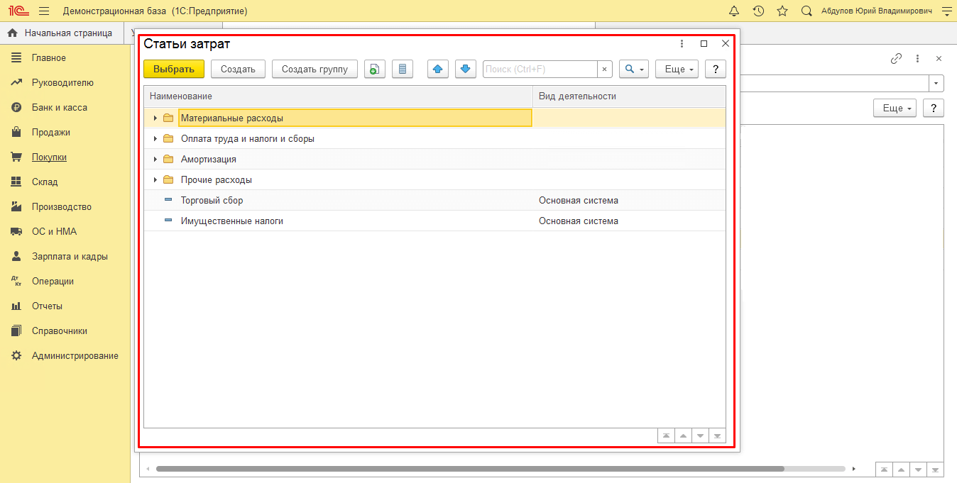Viewport: 957px width, 483px height.
Task: Expand the Материальные расходы folder
Action: point(155,118)
